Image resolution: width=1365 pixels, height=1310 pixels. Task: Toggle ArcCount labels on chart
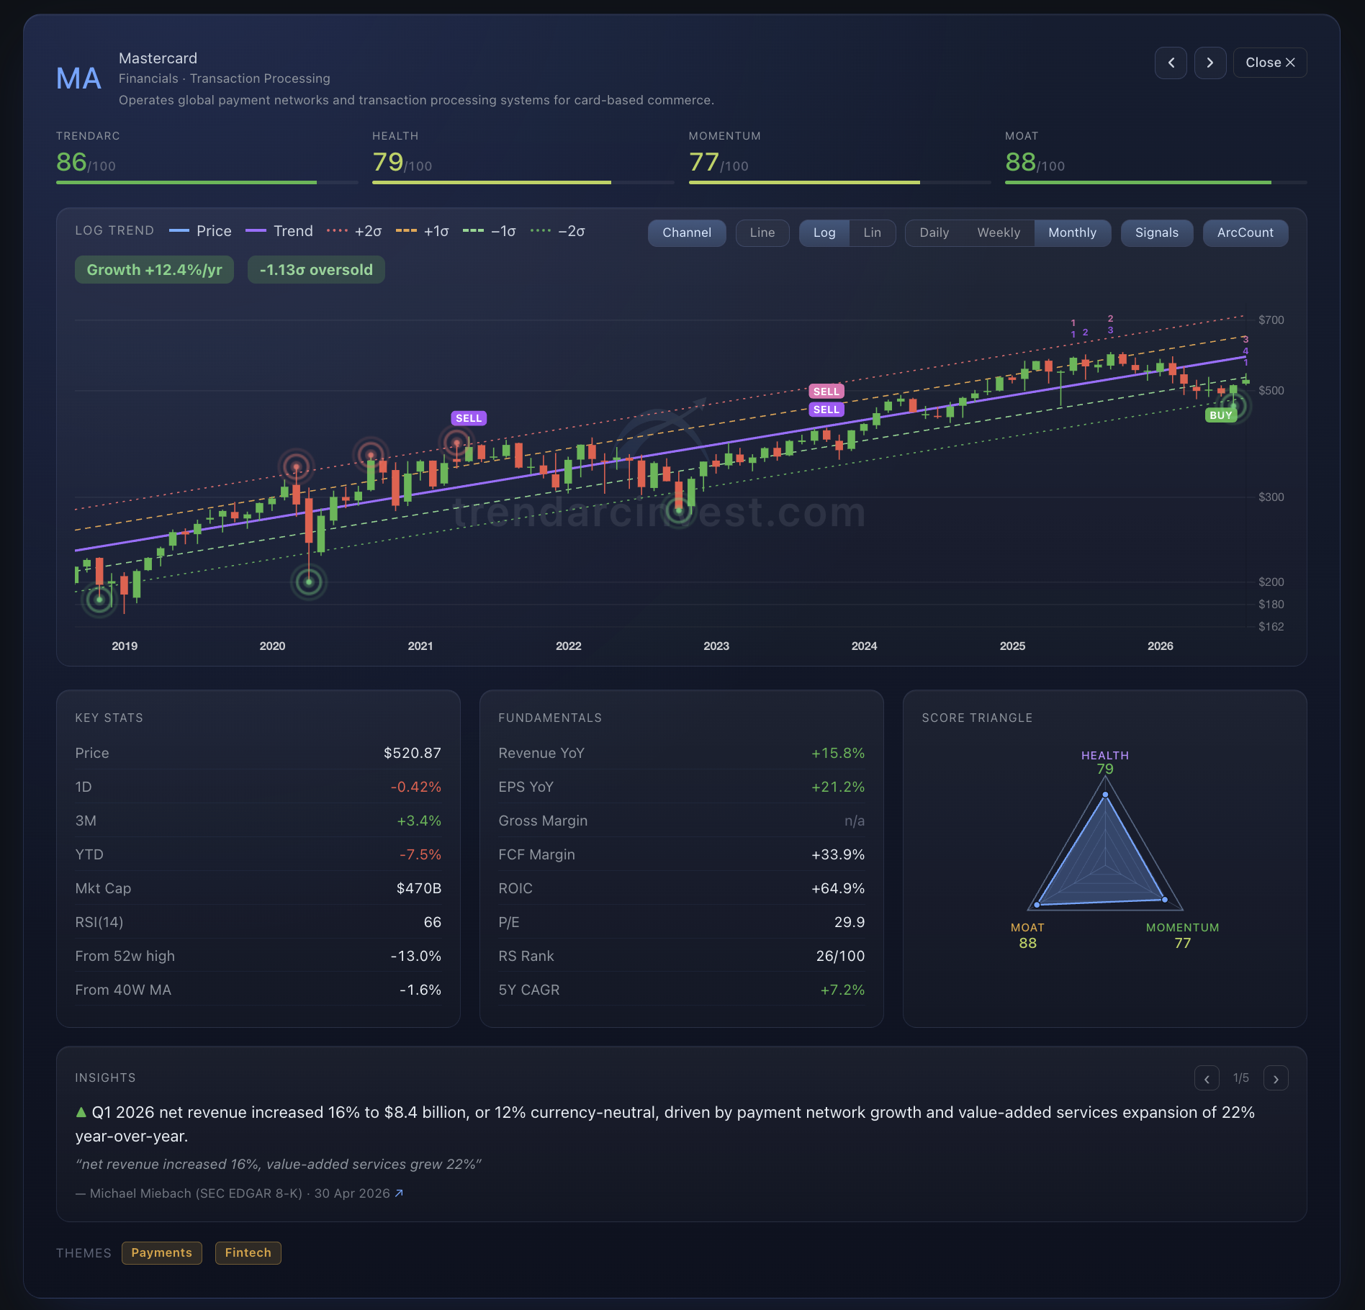pos(1245,232)
